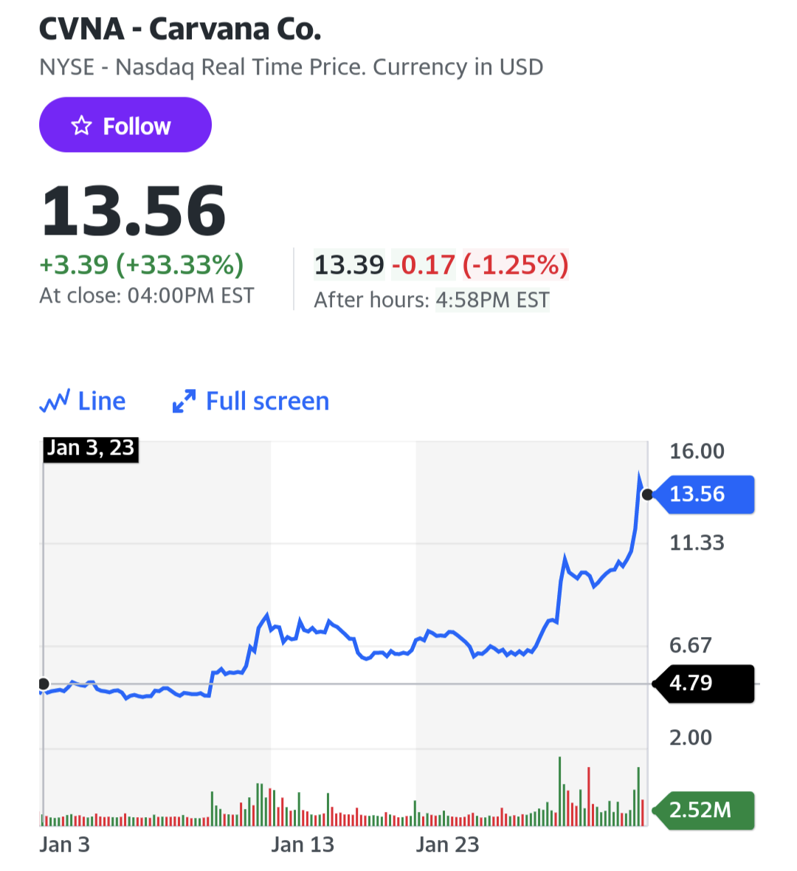Follow the CVNA stock
The image size is (797, 871).
(x=125, y=125)
